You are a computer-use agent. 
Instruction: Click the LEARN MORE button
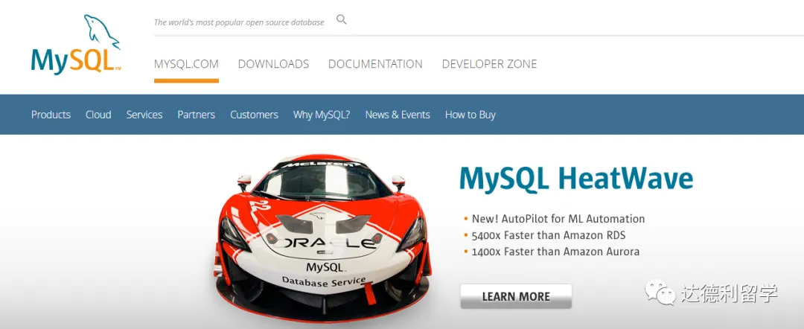pyautogui.click(x=516, y=296)
